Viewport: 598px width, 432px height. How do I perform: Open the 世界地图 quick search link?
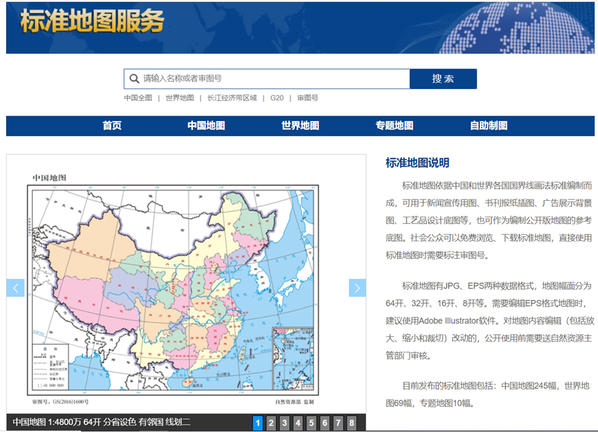(179, 98)
